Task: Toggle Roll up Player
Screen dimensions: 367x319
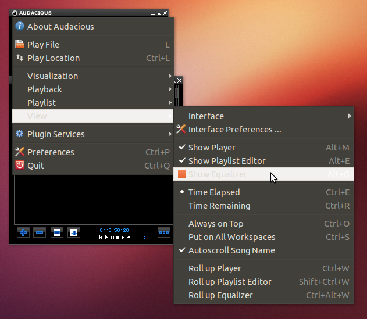Action: pyautogui.click(x=264, y=268)
